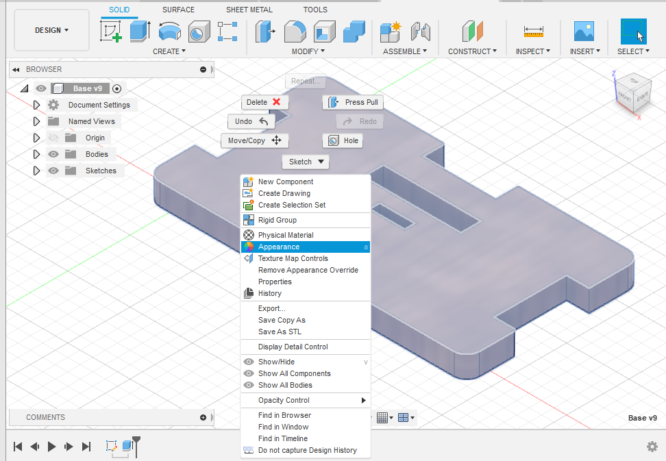Switch to the Sheet Metal tab

(x=249, y=10)
